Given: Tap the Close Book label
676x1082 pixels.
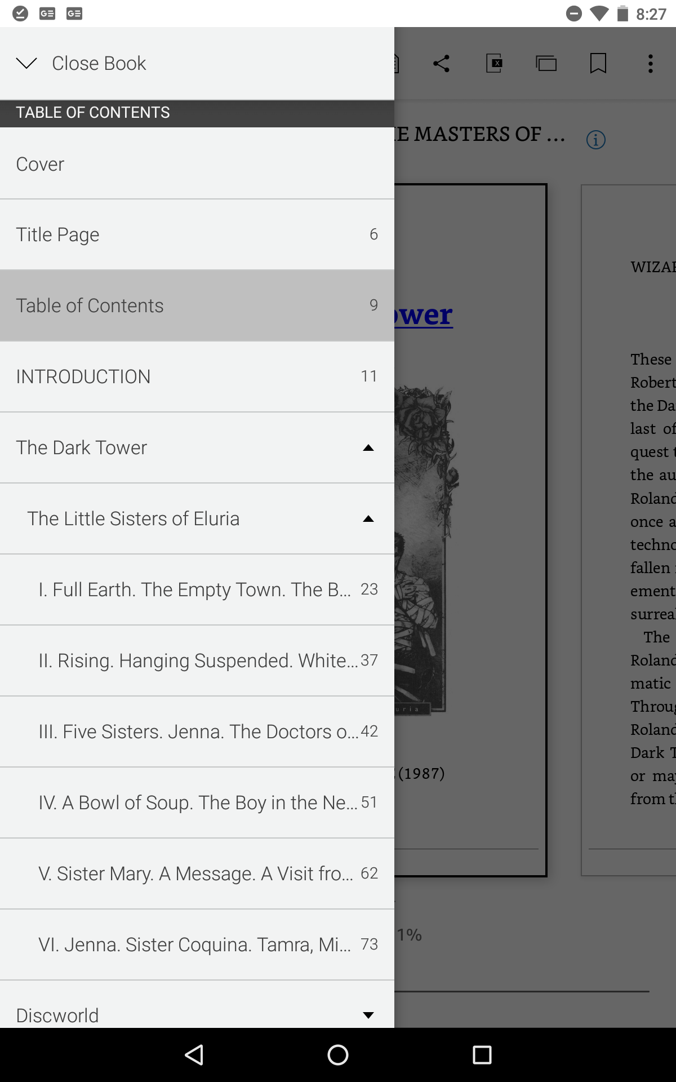Looking at the screenshot, I should 99,63.
